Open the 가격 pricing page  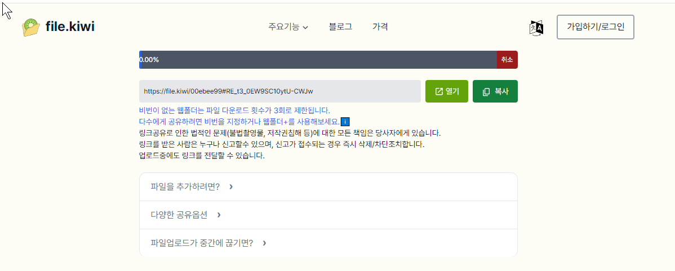coord(380,26)
